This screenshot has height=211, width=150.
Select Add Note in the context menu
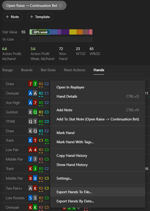pos(98,110)
